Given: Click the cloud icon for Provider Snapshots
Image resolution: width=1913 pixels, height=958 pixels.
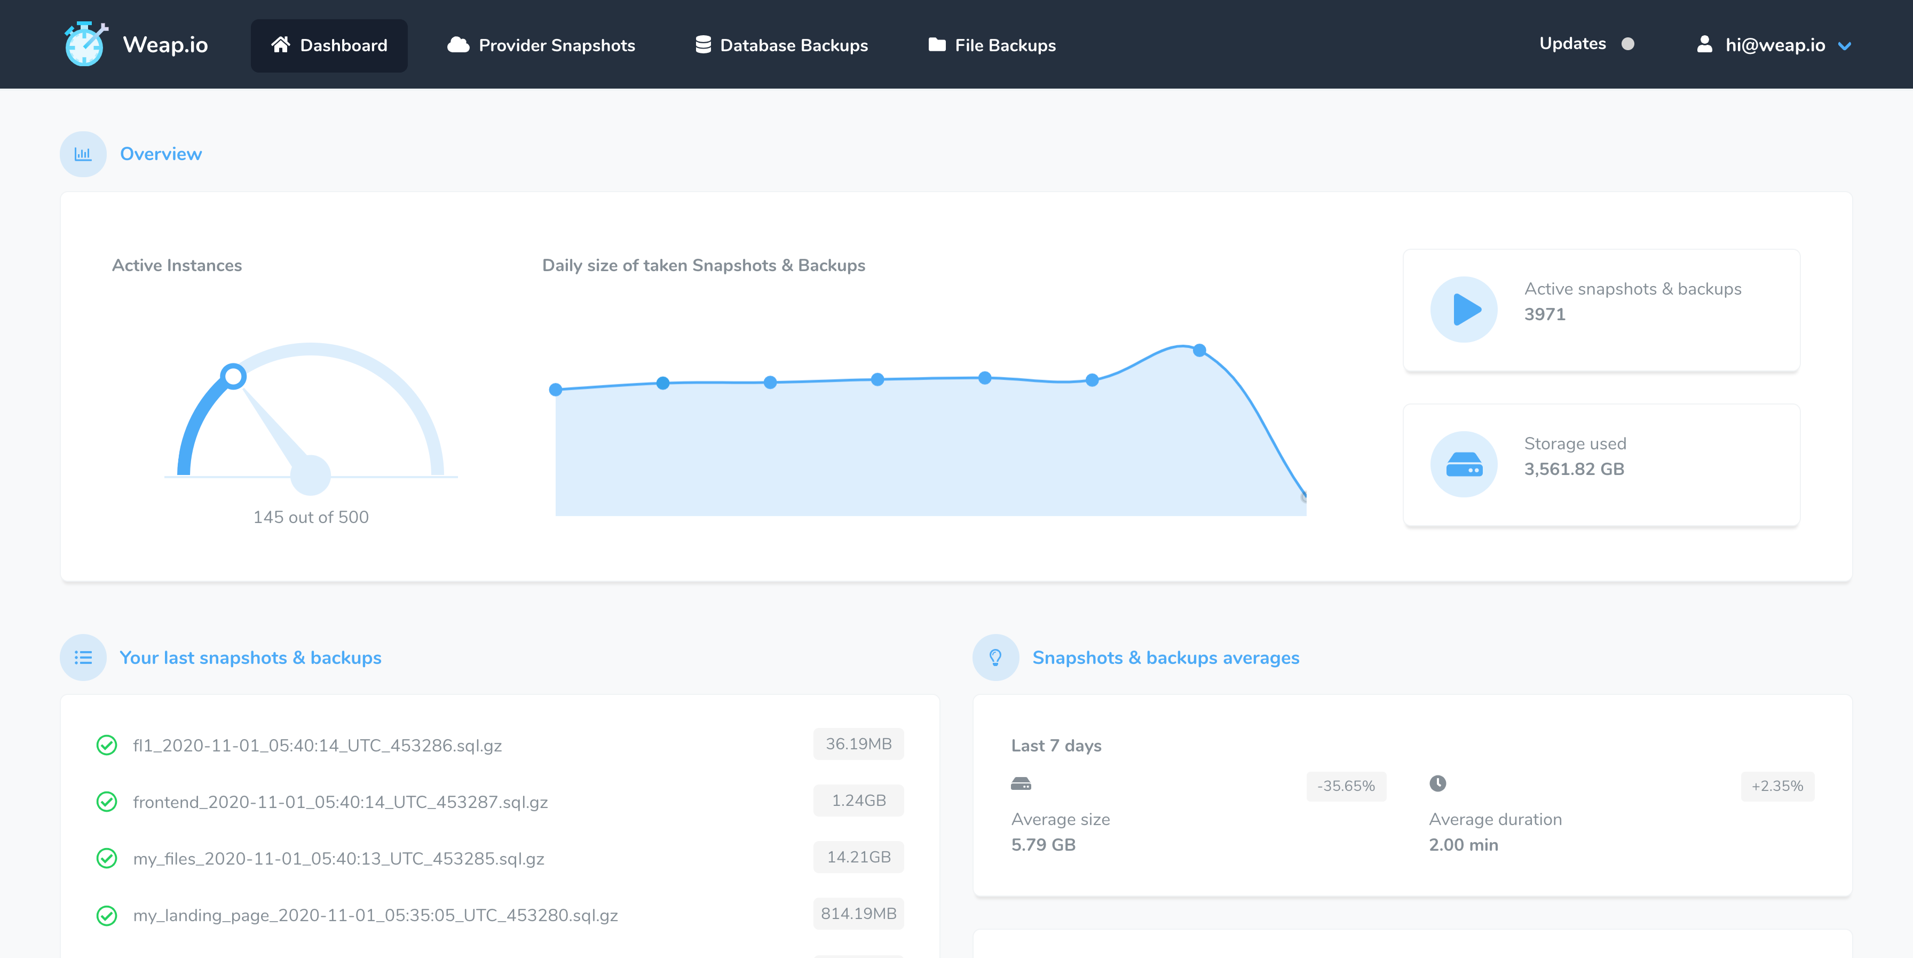Looking at the screenshot, I should point(458,44).
